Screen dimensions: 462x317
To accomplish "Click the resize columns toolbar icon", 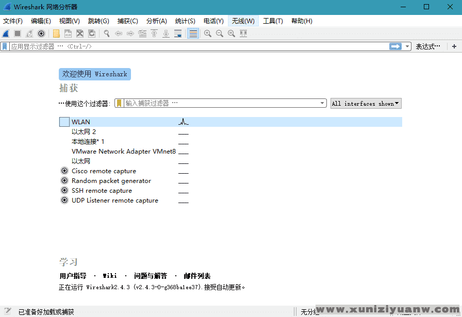I will [x=243, y=34].
